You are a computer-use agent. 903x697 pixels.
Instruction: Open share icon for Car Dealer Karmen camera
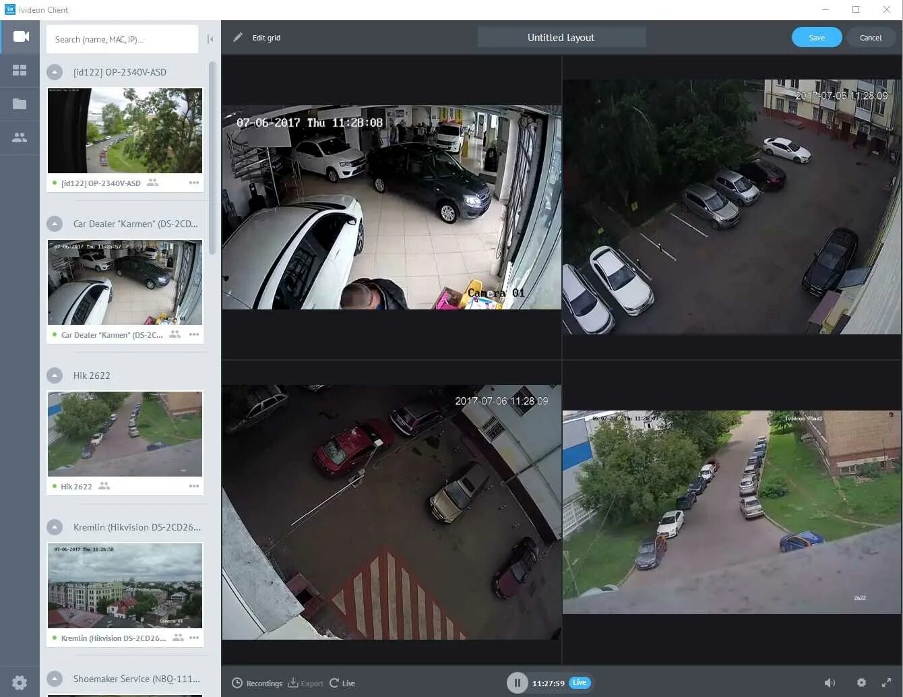[x=175, y=334]
